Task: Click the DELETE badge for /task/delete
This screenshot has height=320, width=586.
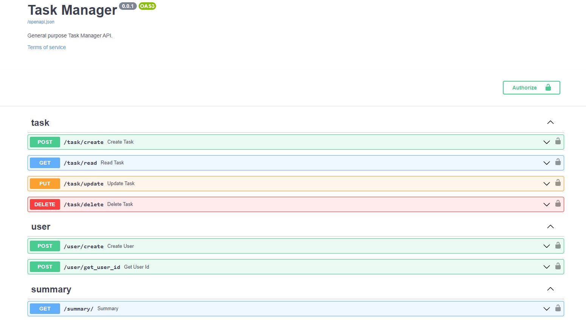Action: pos(45,204)
